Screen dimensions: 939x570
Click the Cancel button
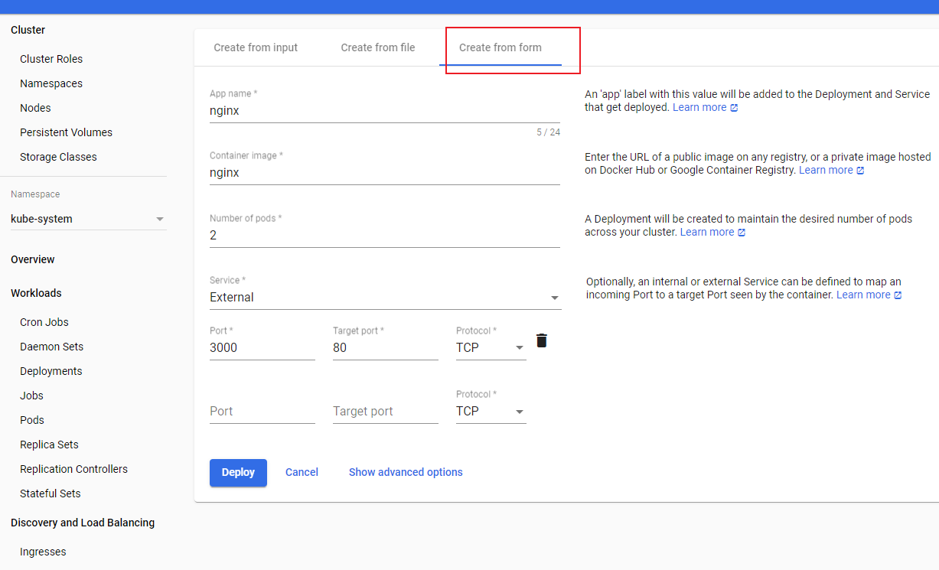pyautogui.click(x=302, y=472)
